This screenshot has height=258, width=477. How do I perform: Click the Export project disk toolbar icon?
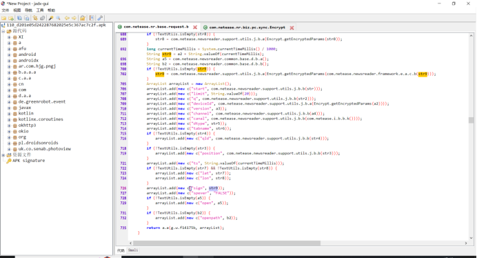tap(27, 18)
